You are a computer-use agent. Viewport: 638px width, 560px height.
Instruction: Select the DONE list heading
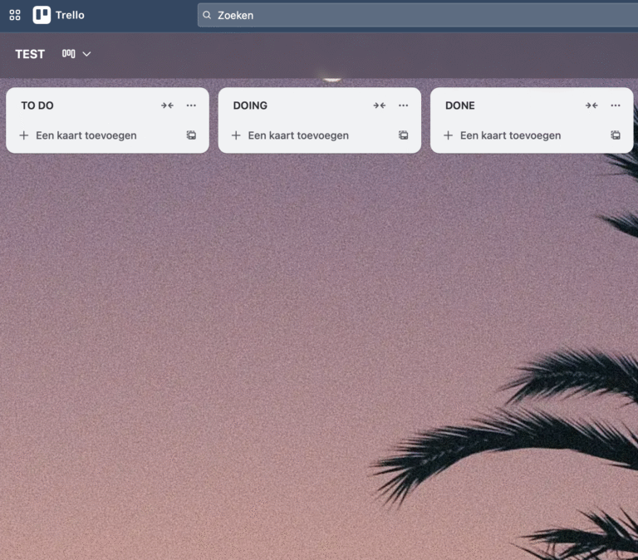[x=460, y=106]
